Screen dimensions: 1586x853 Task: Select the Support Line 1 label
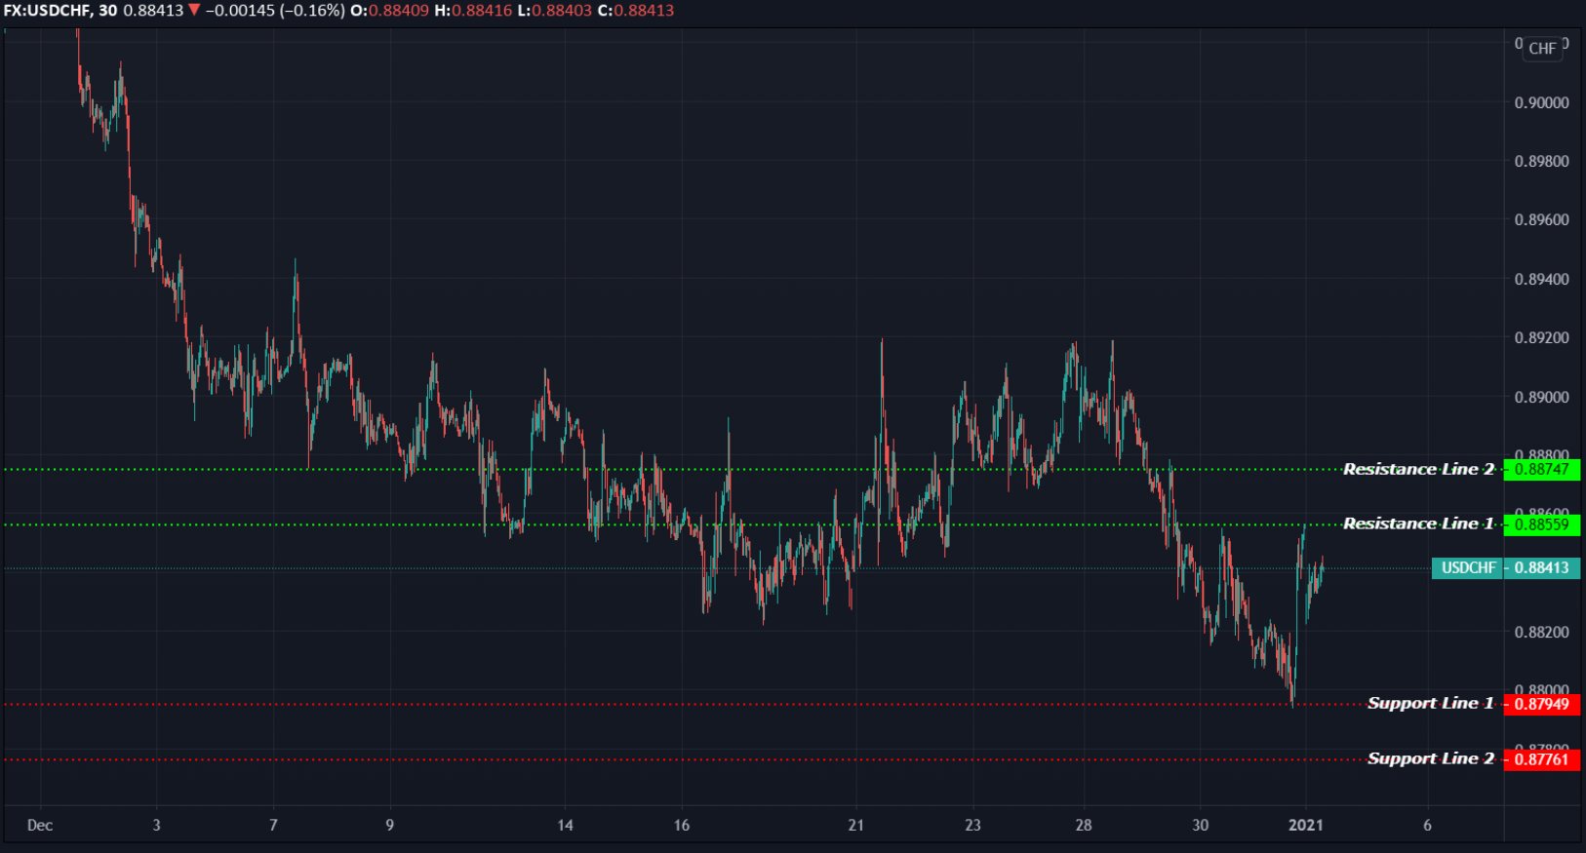tap(1431, 703)
